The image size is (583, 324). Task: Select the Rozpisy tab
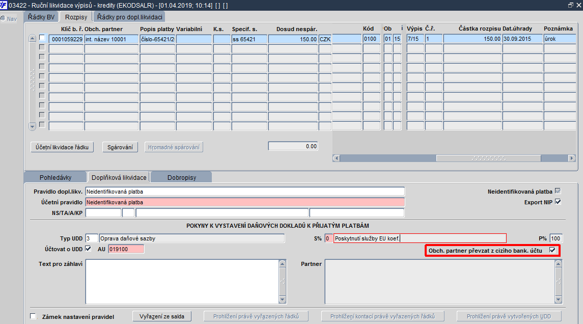point(76,17)
